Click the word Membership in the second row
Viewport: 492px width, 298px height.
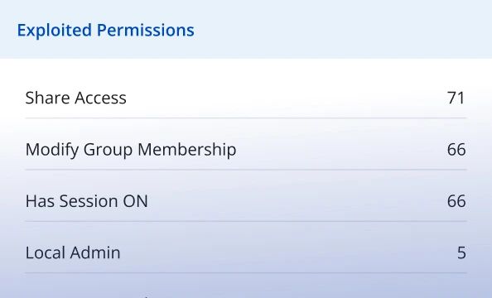point(187,149)
